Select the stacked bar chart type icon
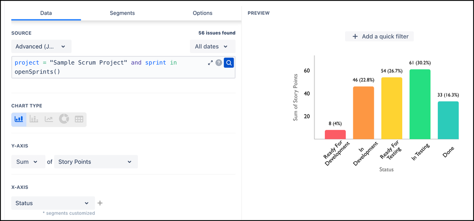The width and height of the screenshot is (474, 221). point(34,119)
